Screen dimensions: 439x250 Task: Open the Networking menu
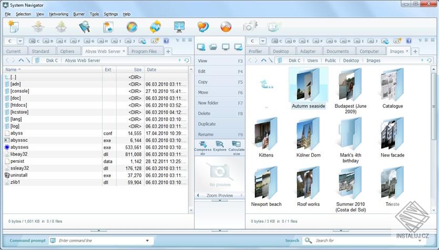coord(58,14)
